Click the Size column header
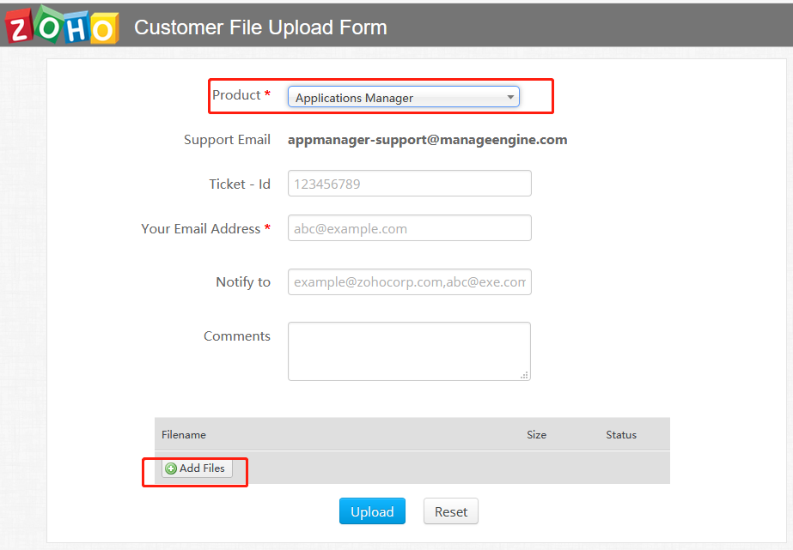The width and height of the screenshot is (793, 550). pos(537,435)
